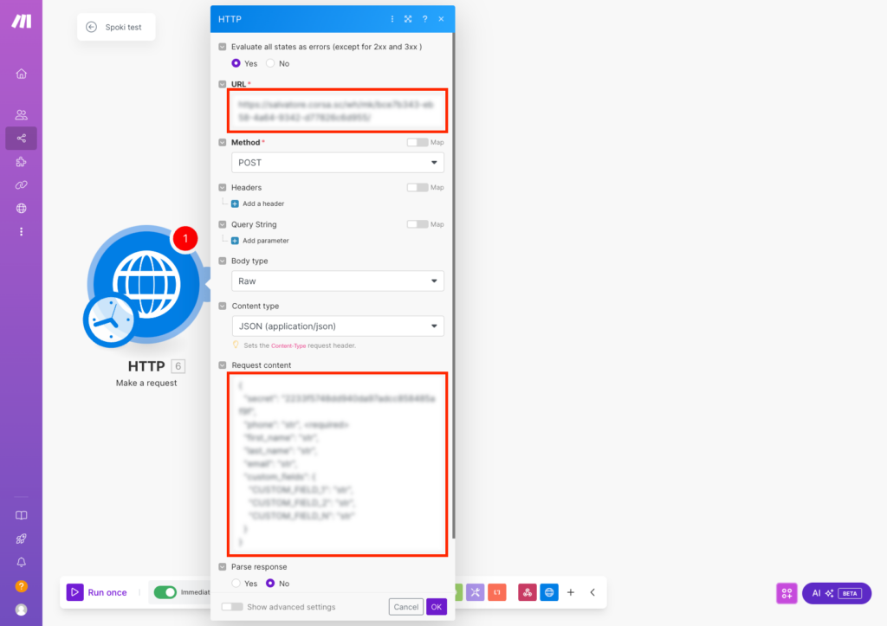Open the Team icon in sidebar

(21, 114)
